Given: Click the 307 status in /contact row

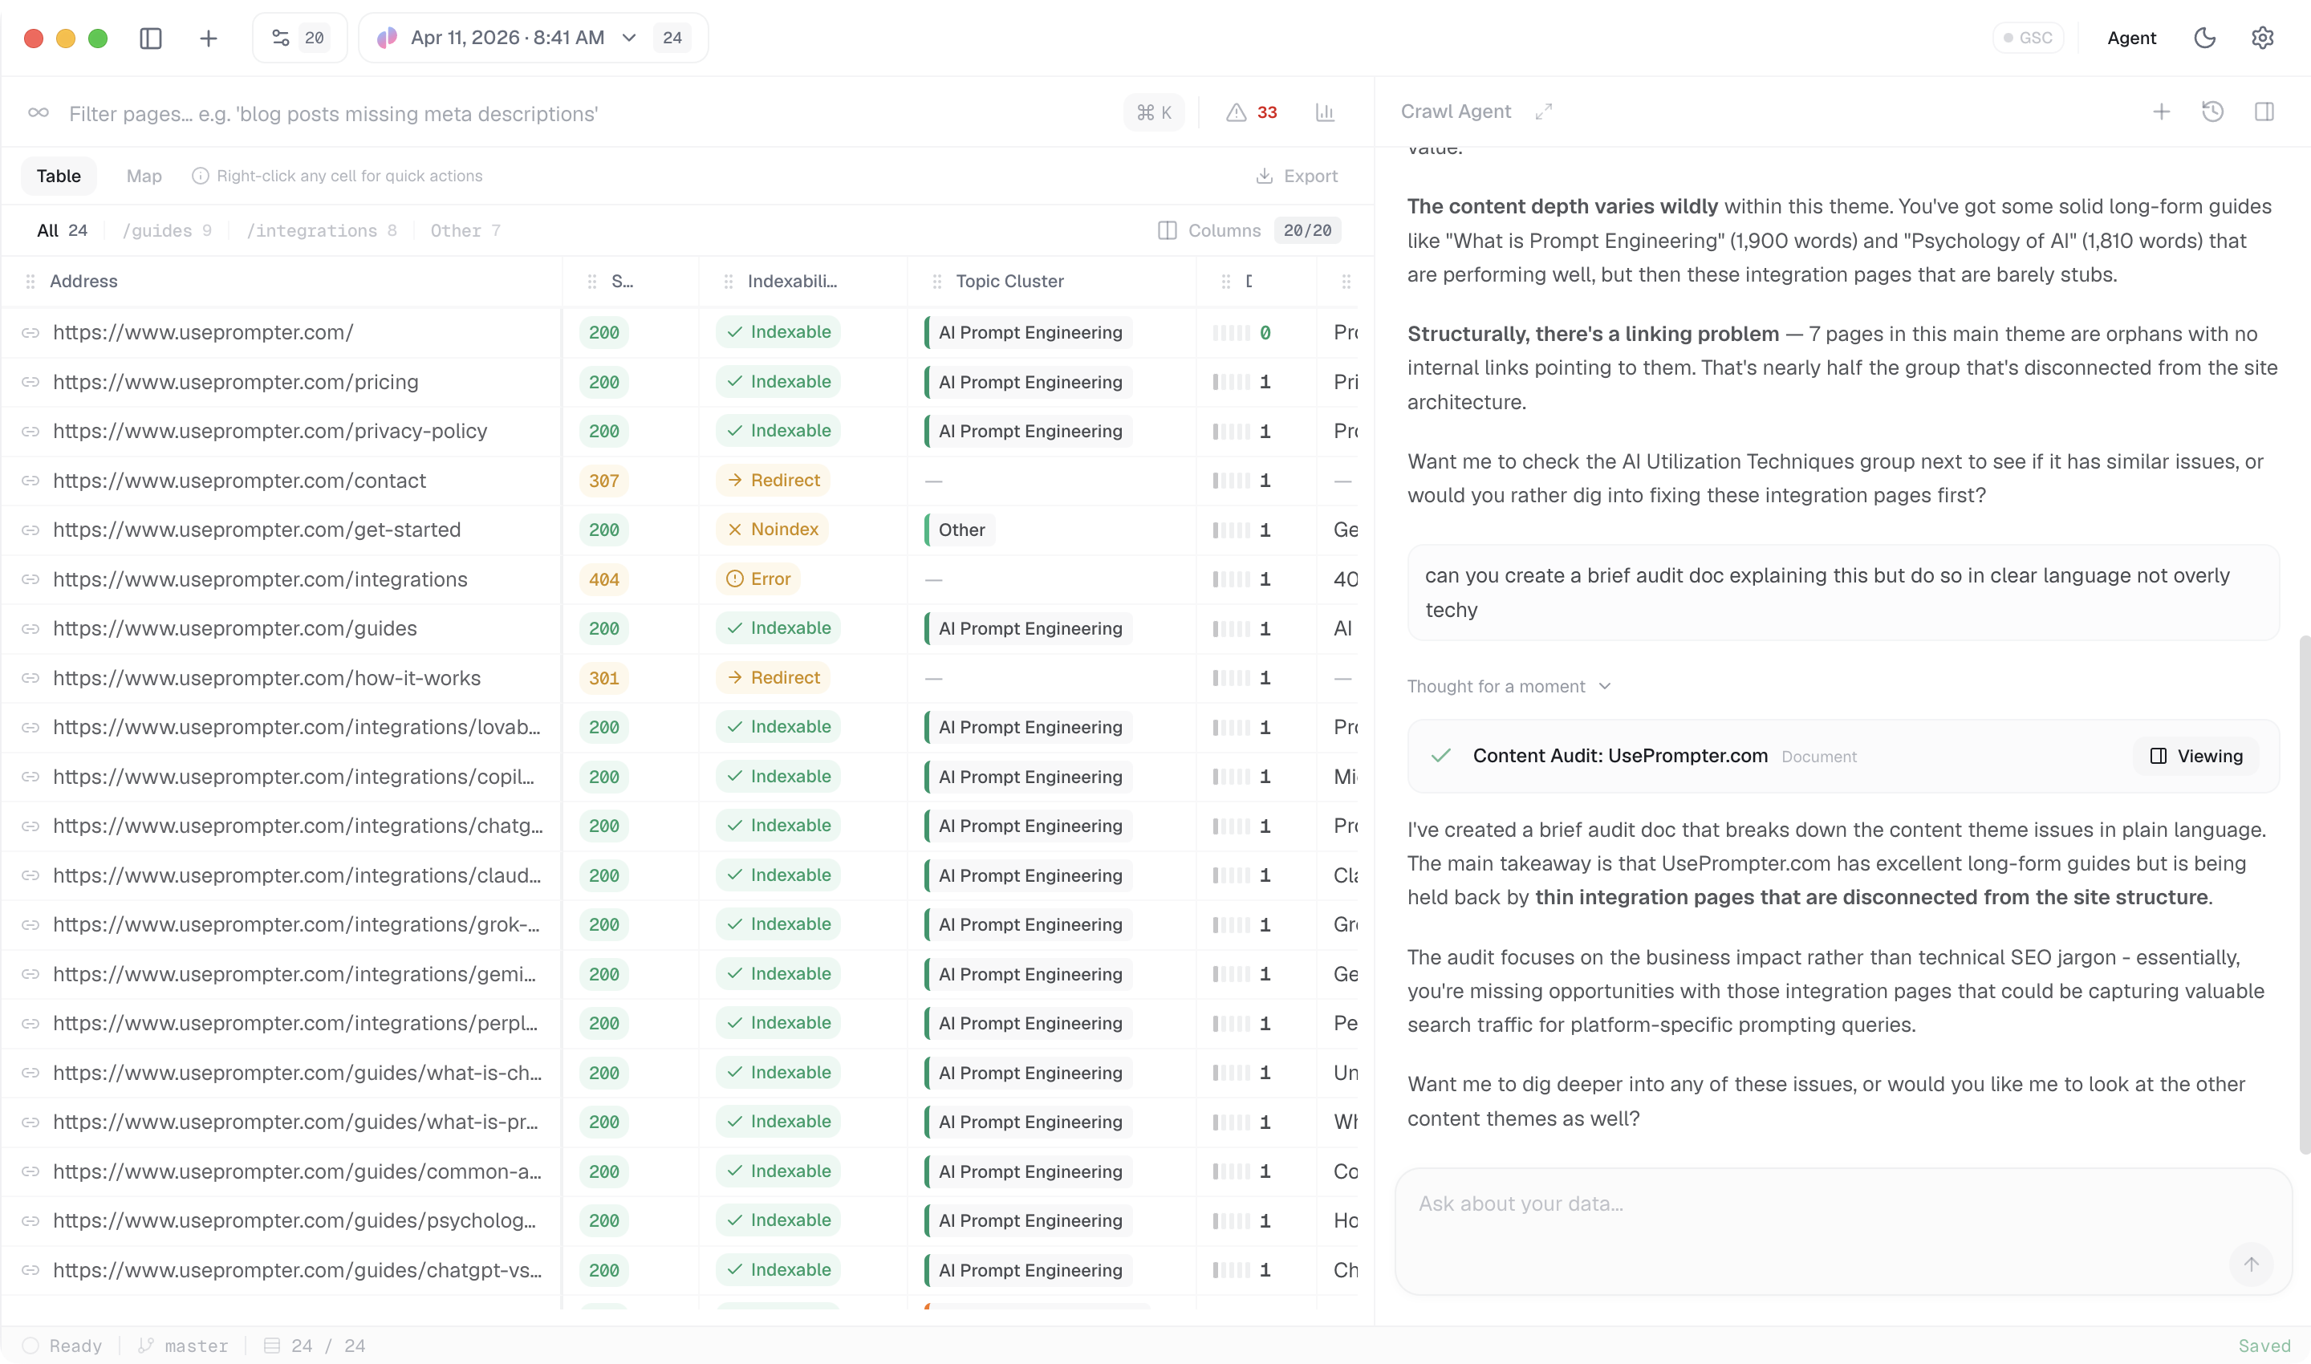Looking at the screenshot, I should [x=604, y=481].
